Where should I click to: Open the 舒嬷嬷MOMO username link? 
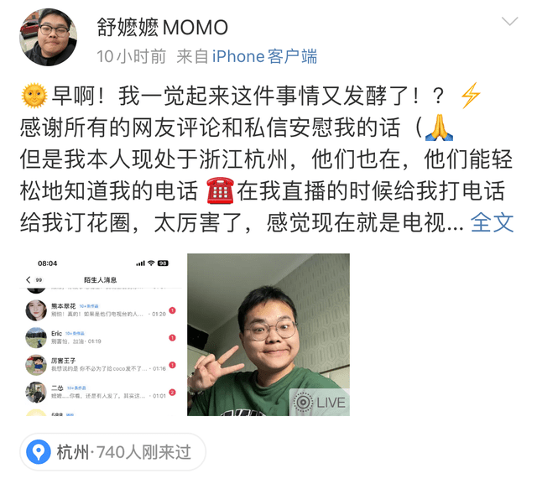[162, 28]
